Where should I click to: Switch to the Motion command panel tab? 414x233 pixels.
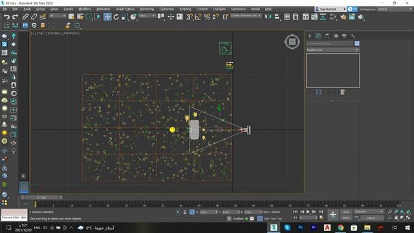pyautogui.click(x=336, y=36)
